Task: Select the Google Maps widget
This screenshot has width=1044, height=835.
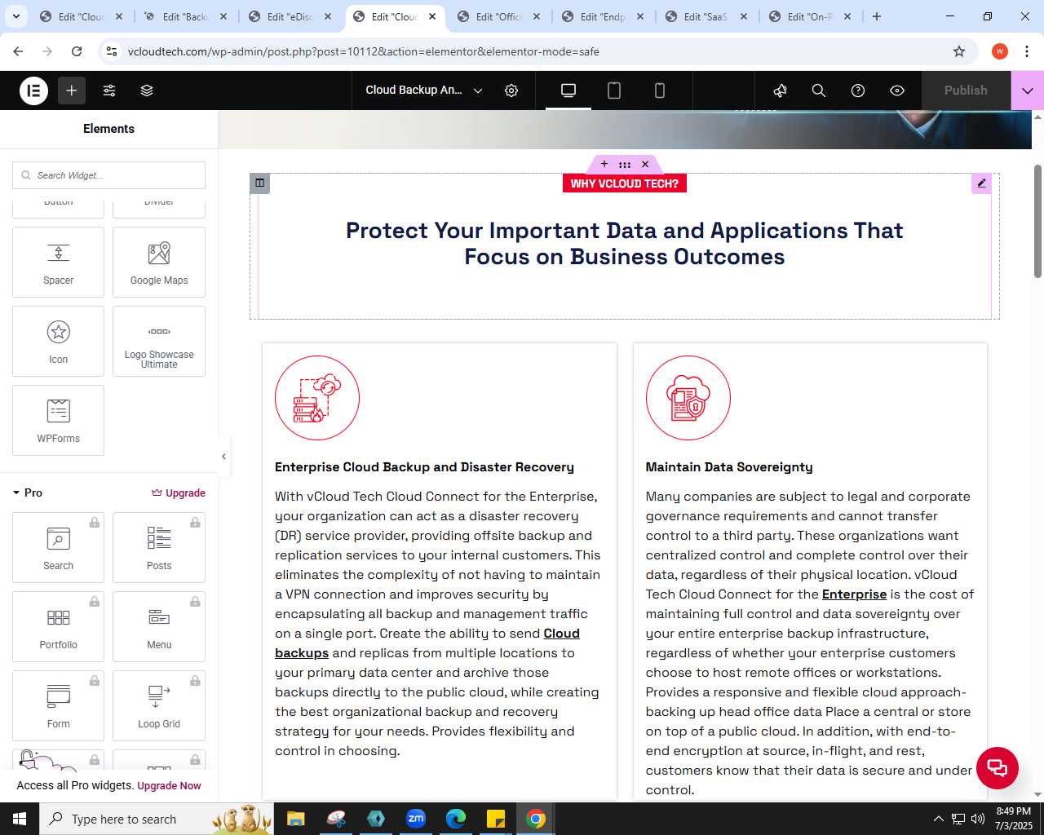Action: (x=159, y=262)
